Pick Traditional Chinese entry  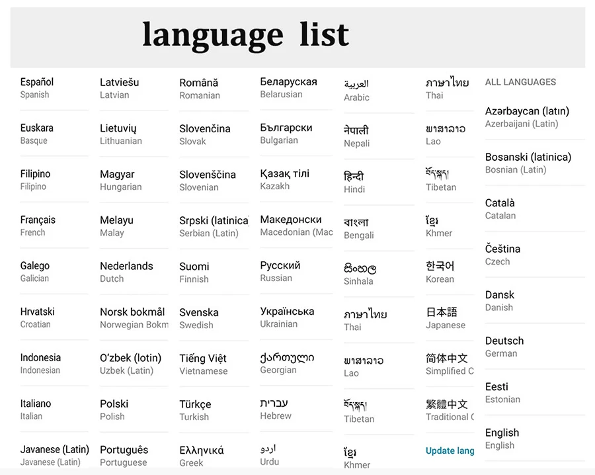450,410
